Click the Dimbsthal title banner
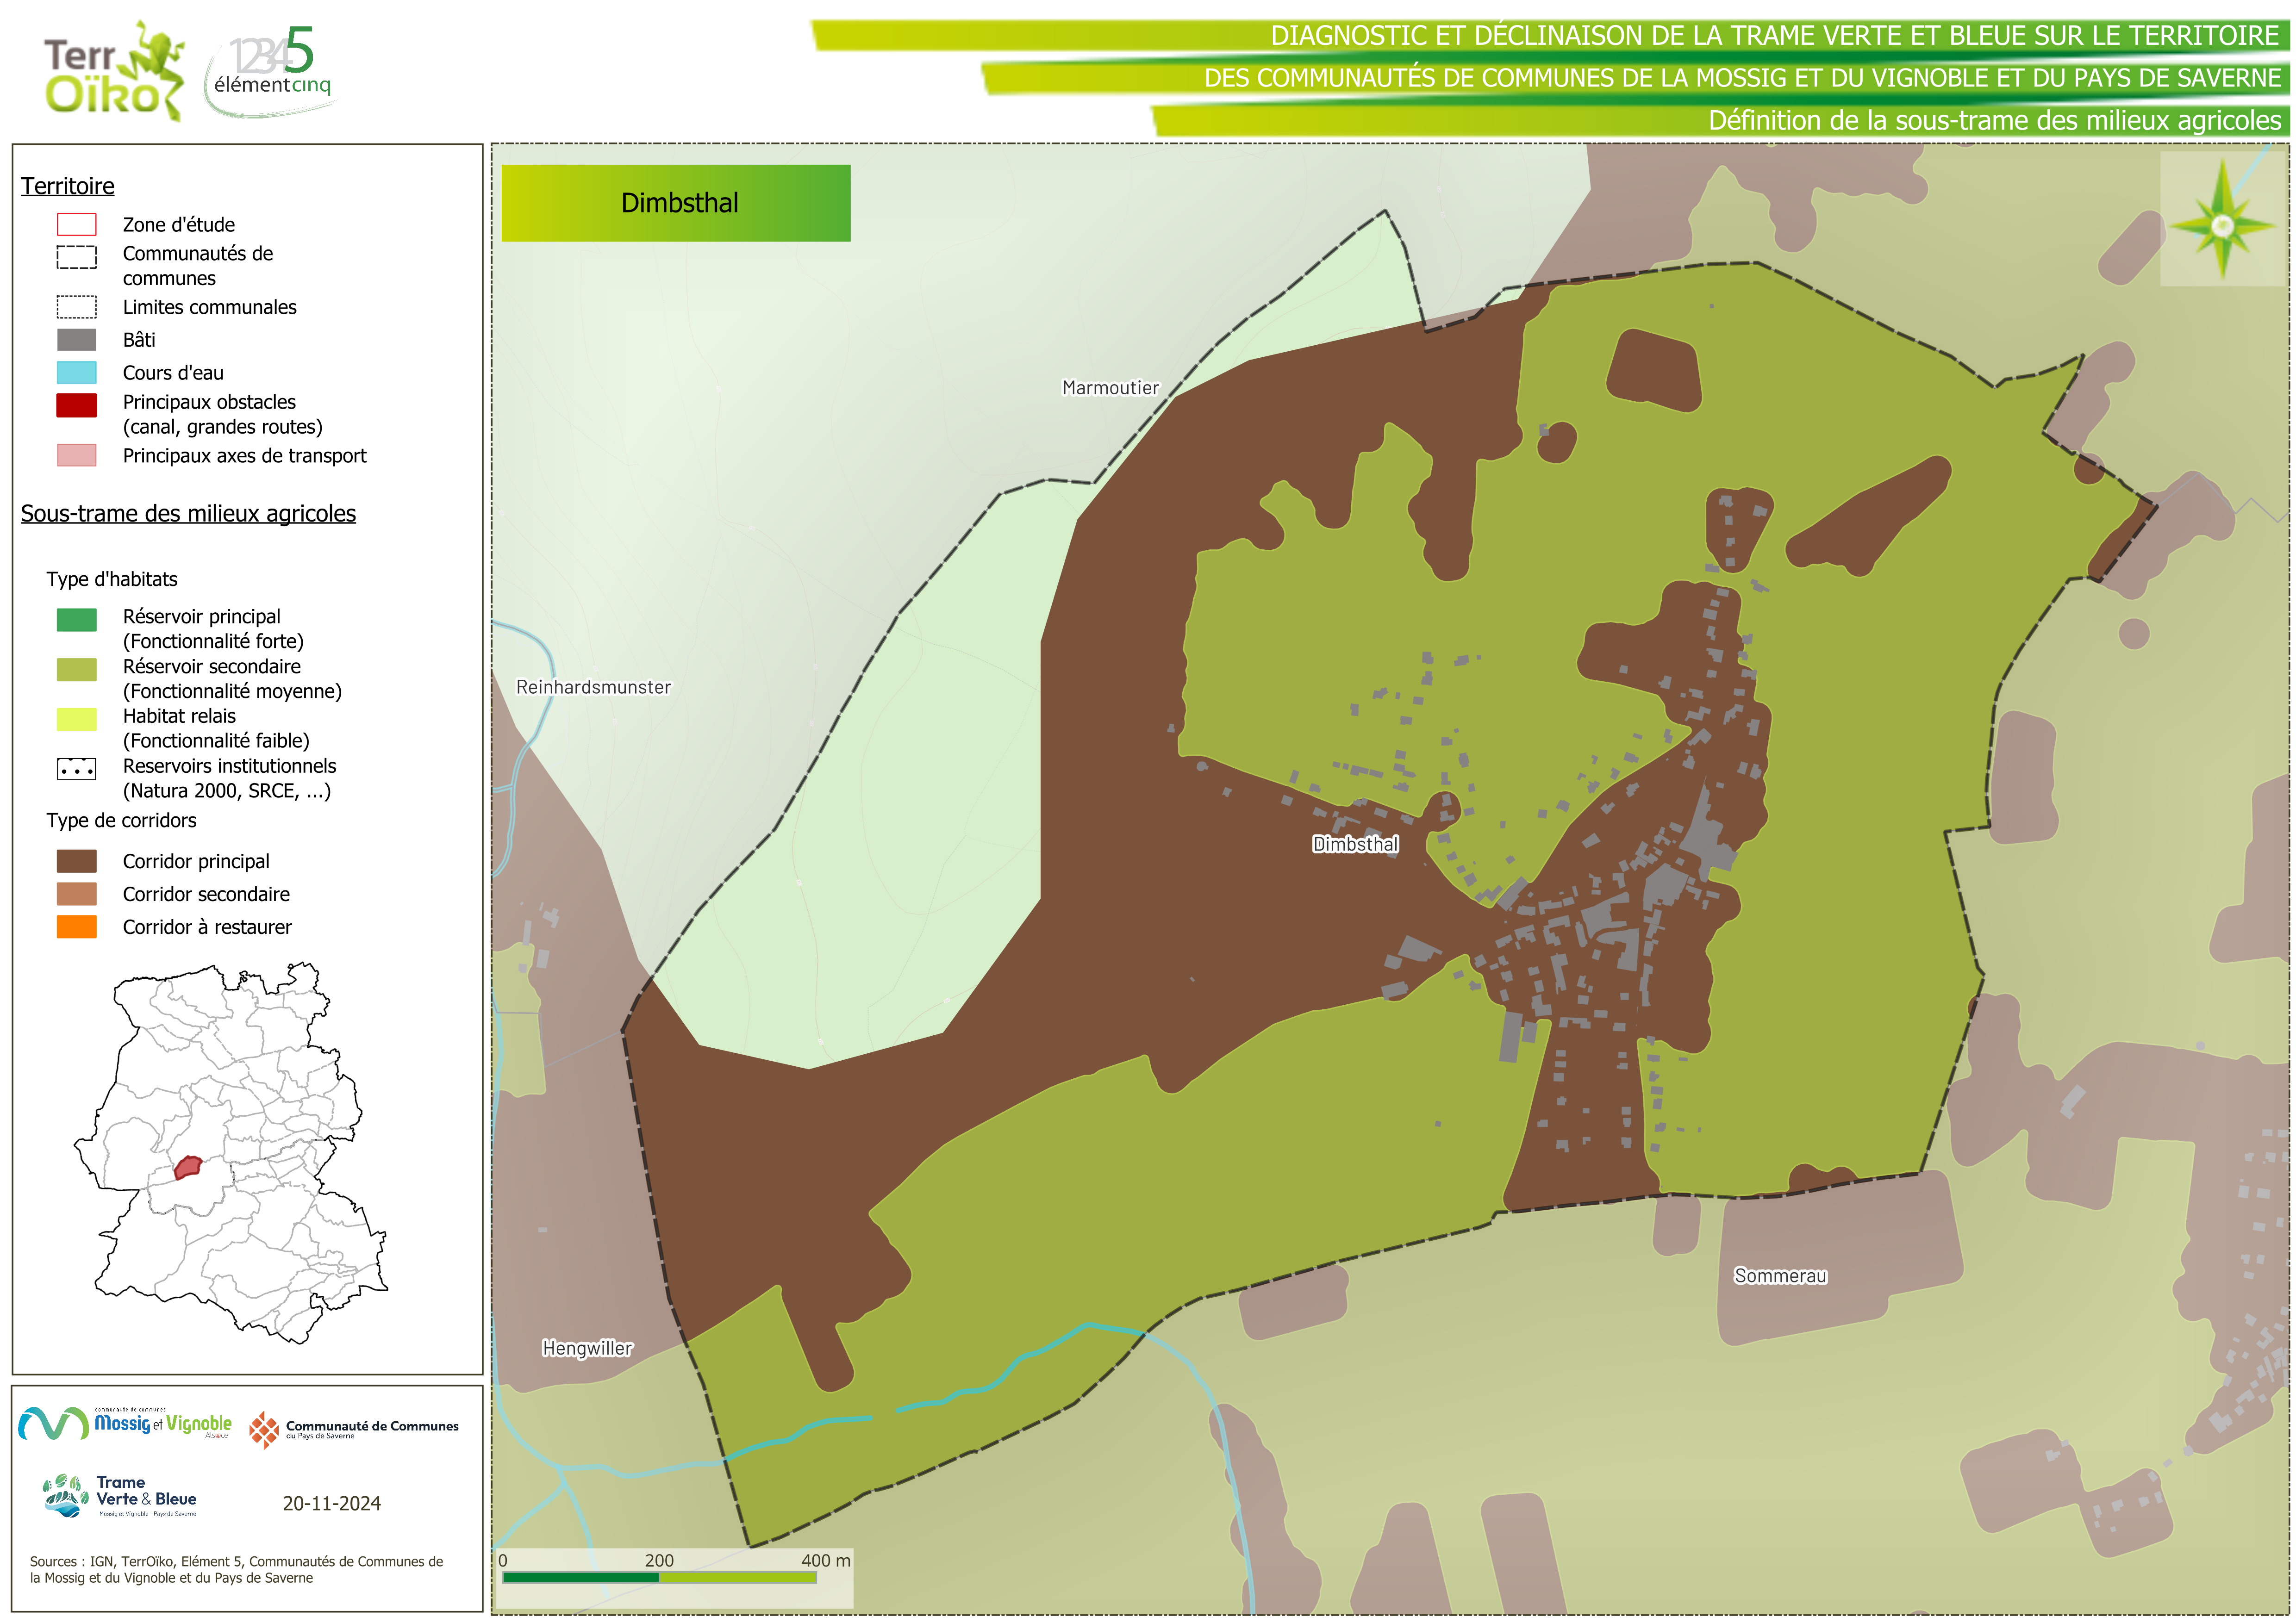The image size is (2296, 1623). (676, 203)
